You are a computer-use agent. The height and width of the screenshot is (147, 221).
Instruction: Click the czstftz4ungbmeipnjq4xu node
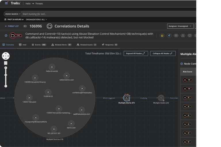[x=82, y=89]
